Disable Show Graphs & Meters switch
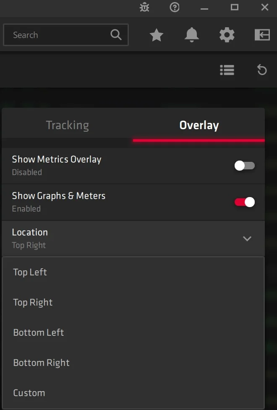 coord(245,202)
